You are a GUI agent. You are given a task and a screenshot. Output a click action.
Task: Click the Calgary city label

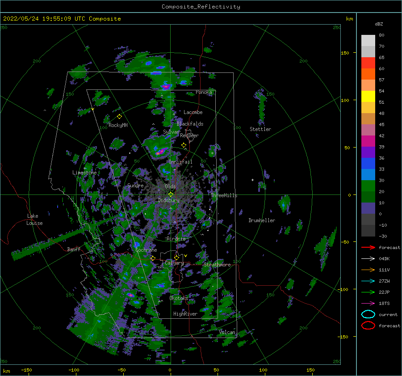174,263
